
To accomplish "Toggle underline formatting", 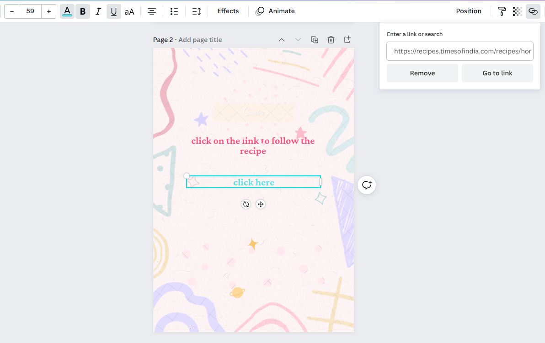I will 113,11.
